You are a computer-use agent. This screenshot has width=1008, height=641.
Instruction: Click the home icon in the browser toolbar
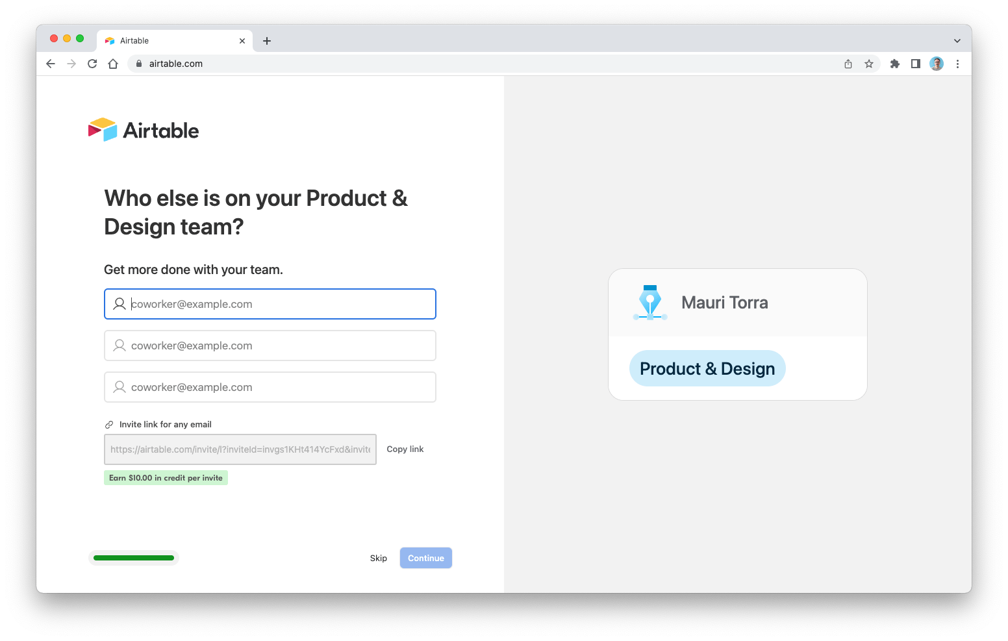113,64
